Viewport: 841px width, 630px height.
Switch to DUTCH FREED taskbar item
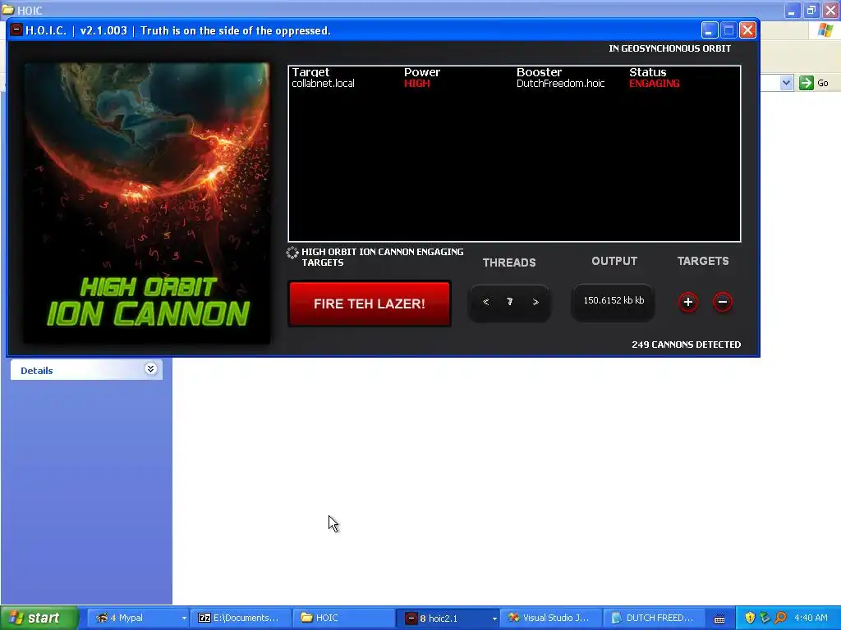(x=653, y=619)
